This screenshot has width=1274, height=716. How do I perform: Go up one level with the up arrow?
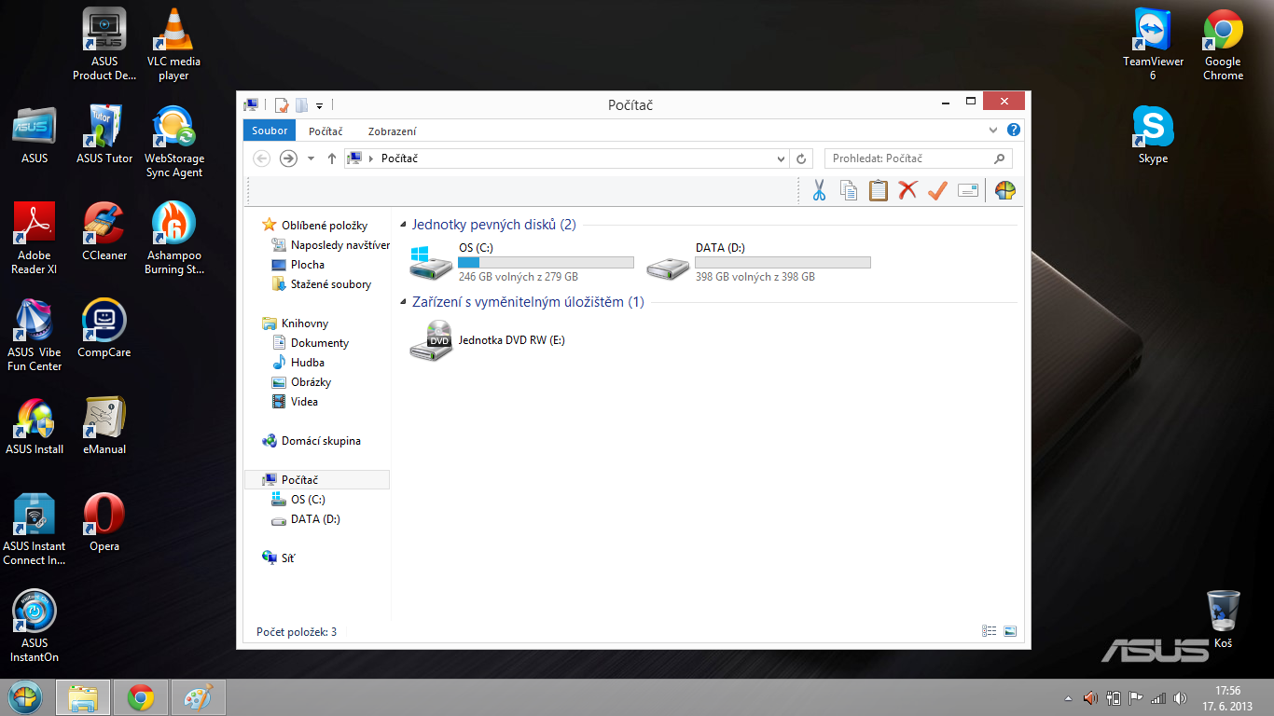click(x=332, y=158)
